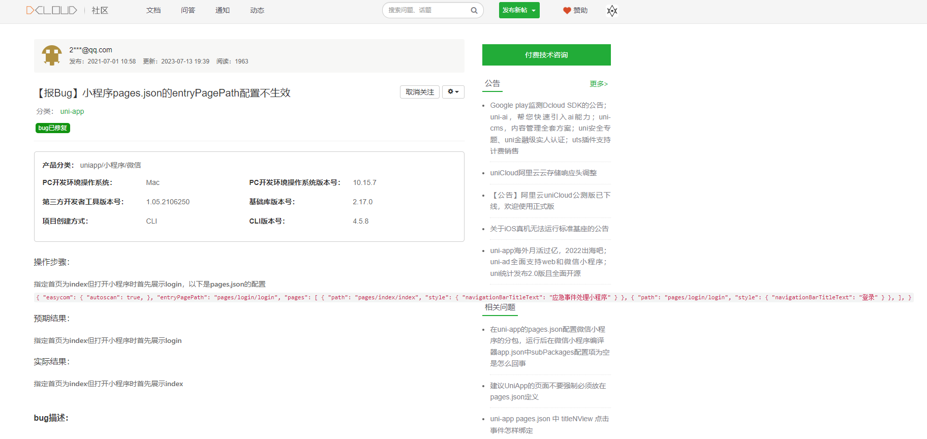Open the 通知 menu item
The height and width of the screenshot is (439, 927).
tap(222, 10)
